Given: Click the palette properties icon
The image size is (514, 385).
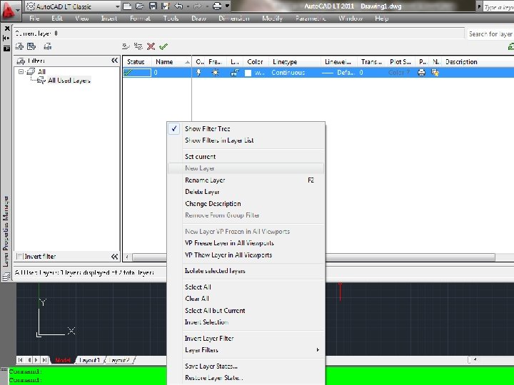Looking at the screenshot, I should pyautogui.click(x=6, y=48).
